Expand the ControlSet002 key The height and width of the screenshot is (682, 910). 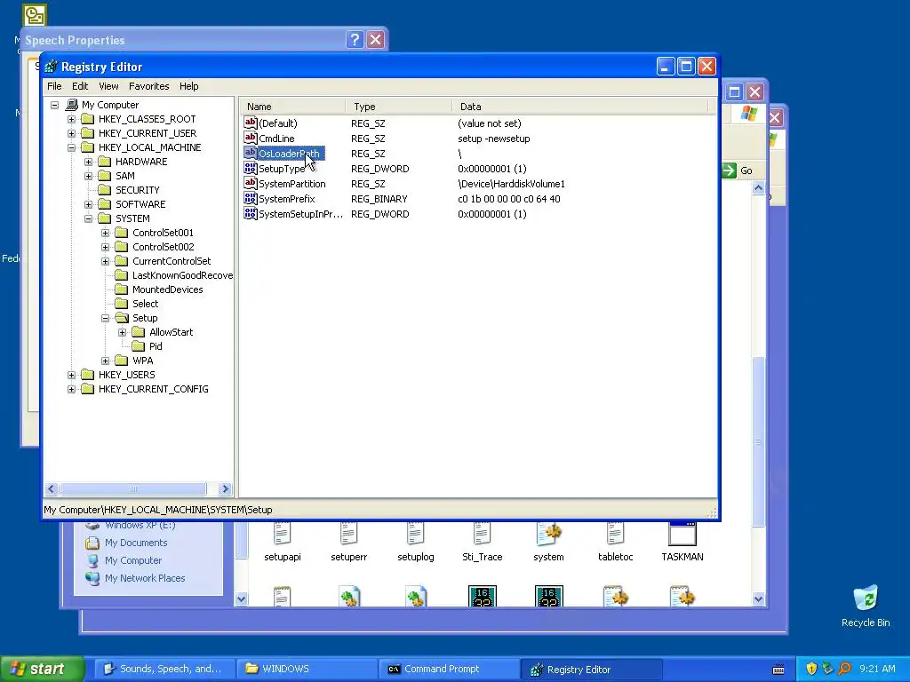coord(105,247)
